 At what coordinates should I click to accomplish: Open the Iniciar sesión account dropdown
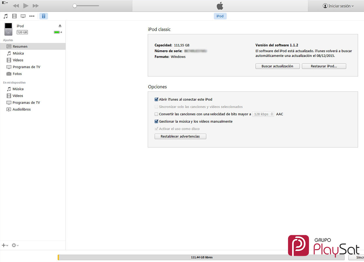click(x=338, y=6)
